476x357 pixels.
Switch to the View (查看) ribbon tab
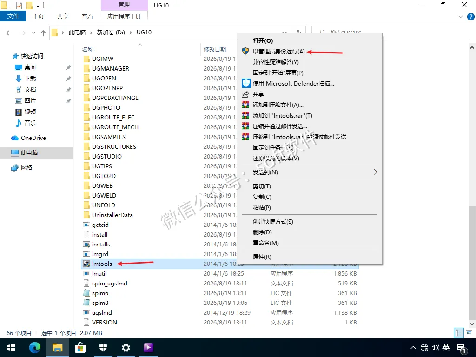coord(87,16)
